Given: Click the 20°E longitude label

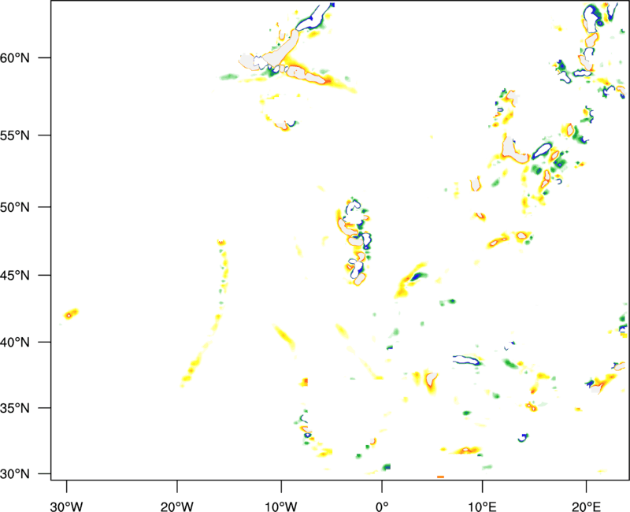Looking at the screenshot, I should [586, 506].
